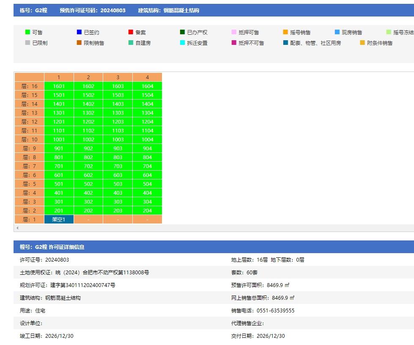This screenshot has width=414, height=345.
Task: Open unit 1604 details
Action: pos(147,86)
